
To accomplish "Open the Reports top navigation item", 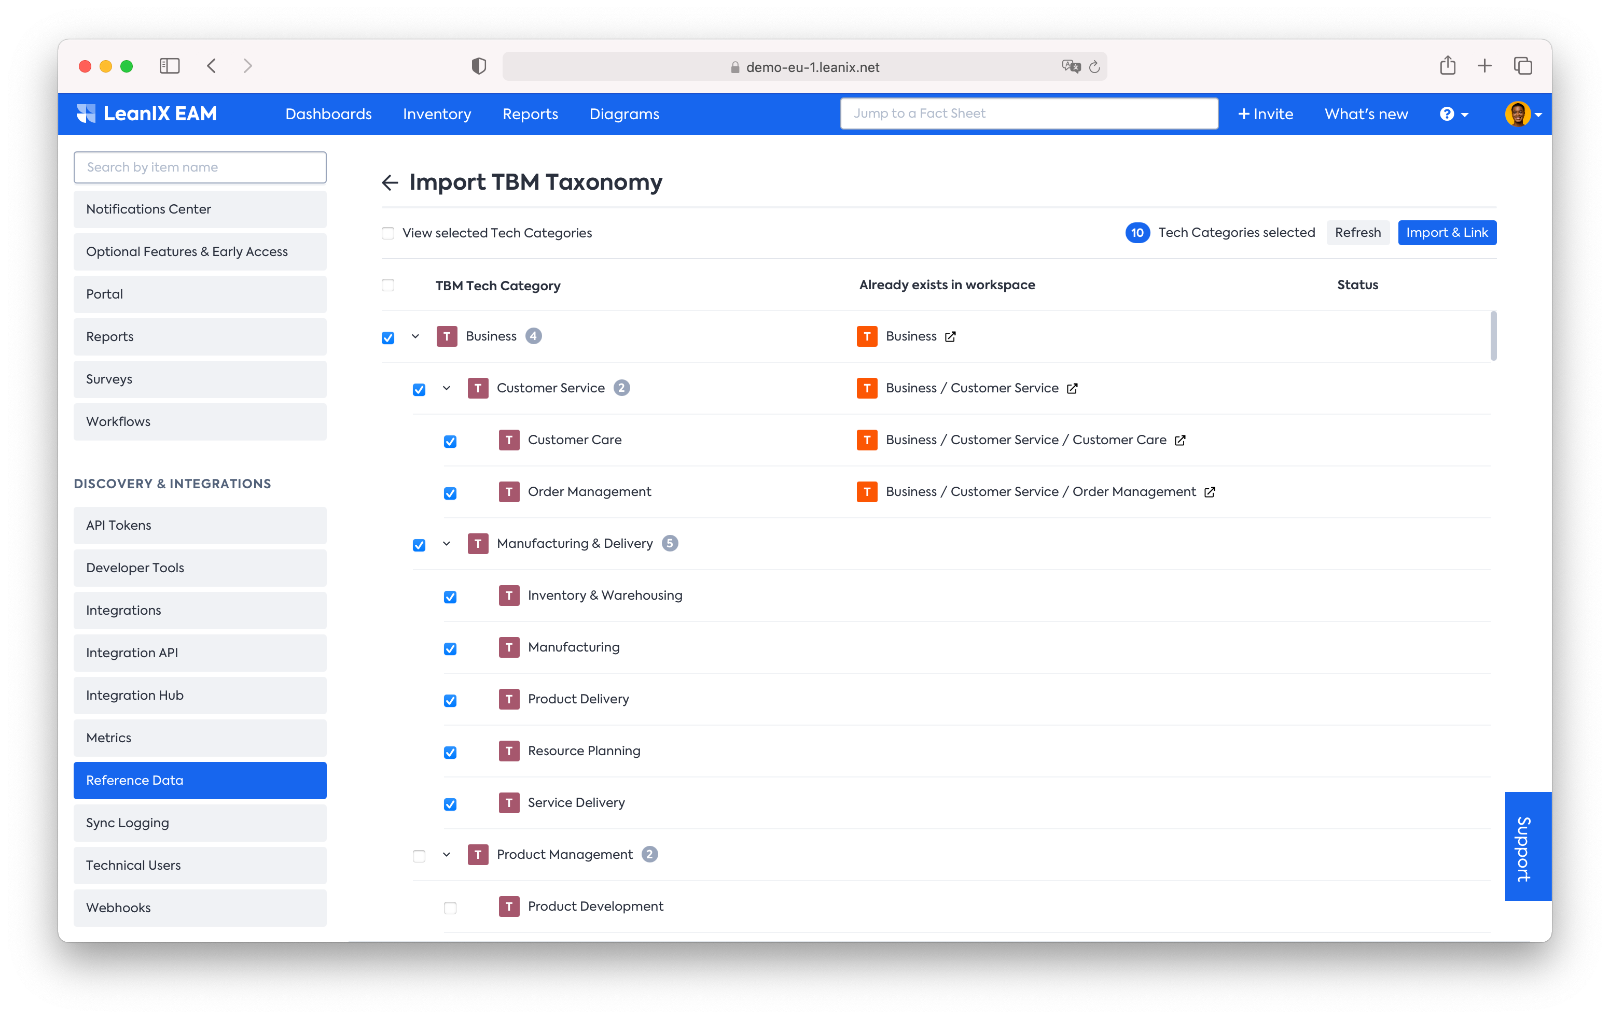I will pos(530,114).
